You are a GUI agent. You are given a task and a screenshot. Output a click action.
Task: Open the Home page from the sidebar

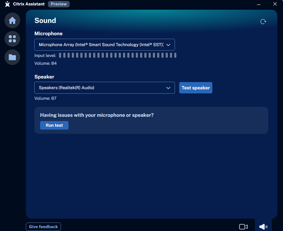coord(12,20)
